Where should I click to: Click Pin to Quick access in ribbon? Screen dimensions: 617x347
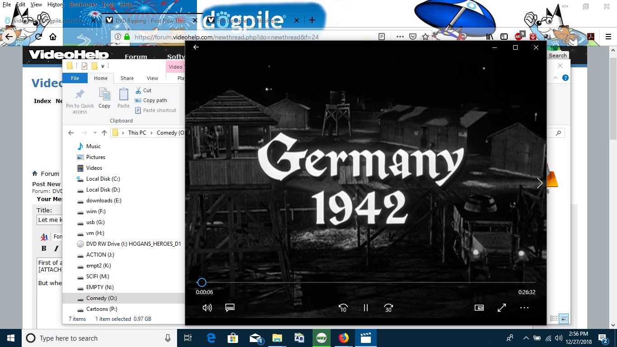pyautogui.click(x=80, y=101)
